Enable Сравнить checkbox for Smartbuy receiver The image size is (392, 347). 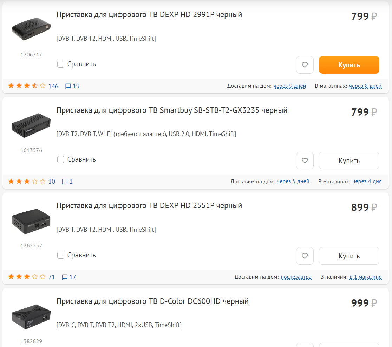coord(61,159)
